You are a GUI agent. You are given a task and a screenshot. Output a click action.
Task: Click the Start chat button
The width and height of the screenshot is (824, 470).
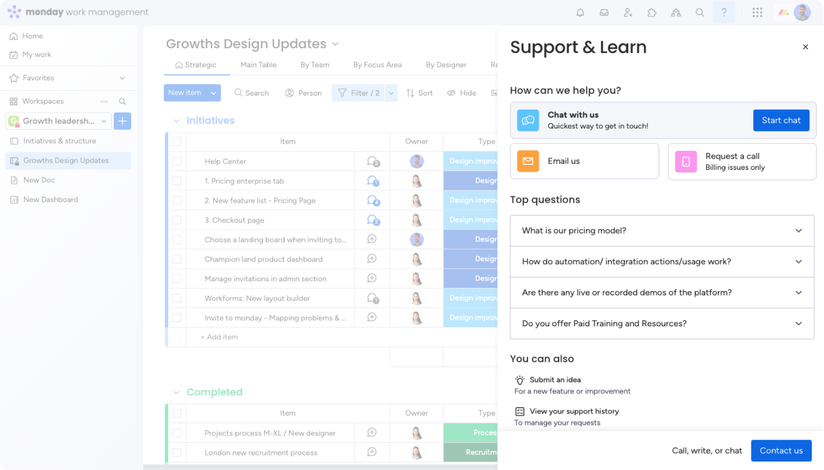(x=781, y=121)
